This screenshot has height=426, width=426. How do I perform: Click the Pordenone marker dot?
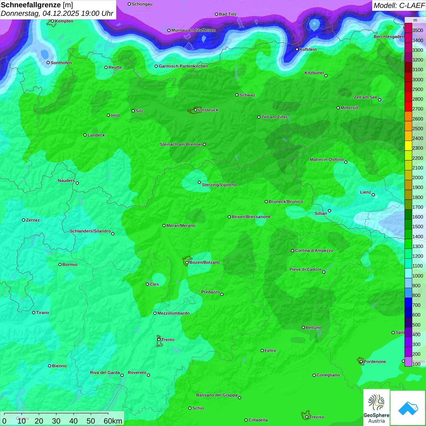coord(361,361)
